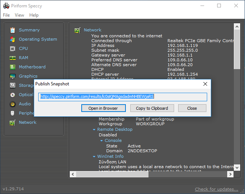Click the Network heading link
The height and width of the screenshot is (194, 245).
93,30
